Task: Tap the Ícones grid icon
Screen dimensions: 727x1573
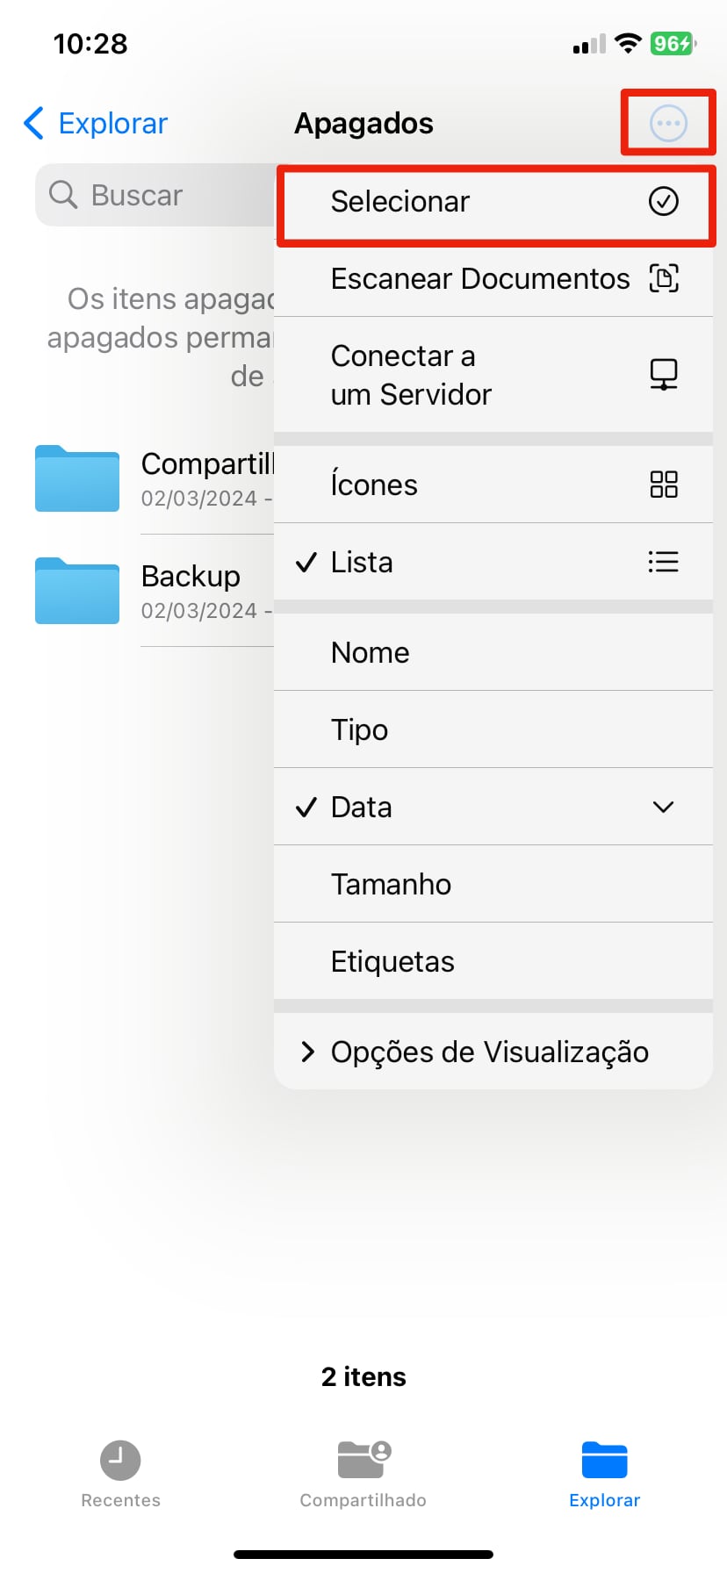Action: click(x=663, y=485)
